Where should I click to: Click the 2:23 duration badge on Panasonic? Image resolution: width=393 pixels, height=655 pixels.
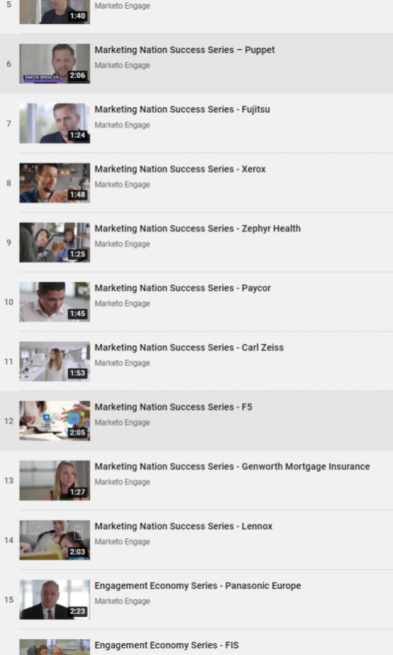[x=78, y=611]
